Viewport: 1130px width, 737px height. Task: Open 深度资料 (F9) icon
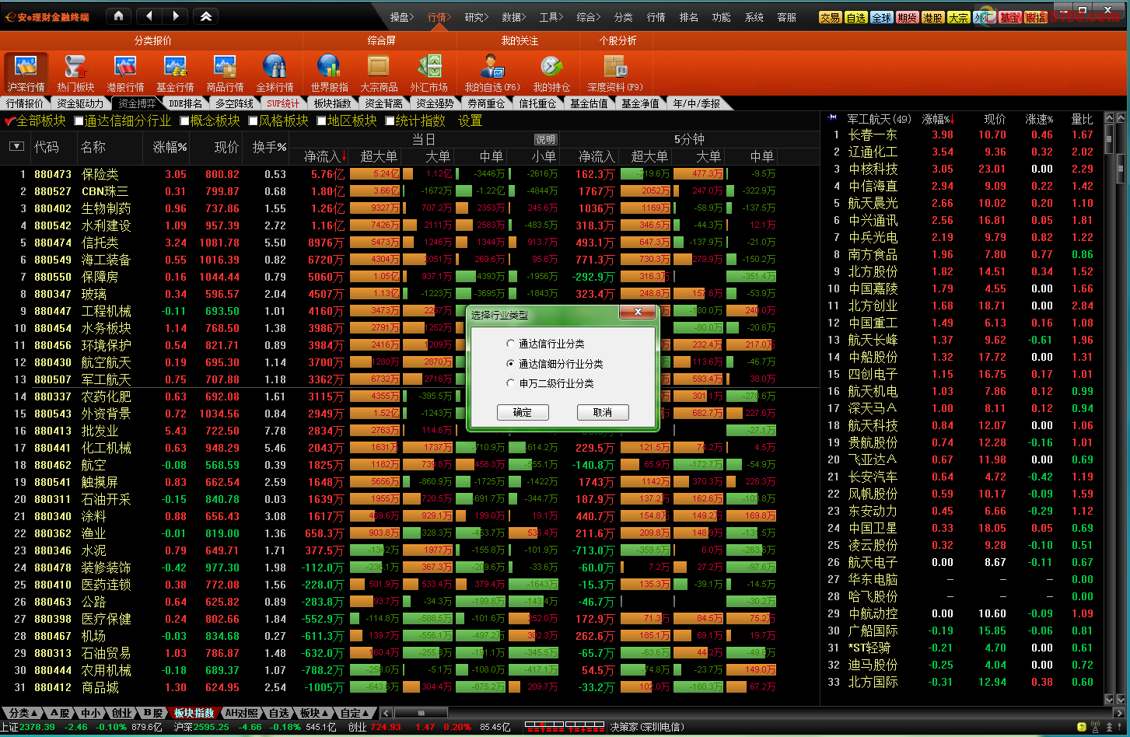point(615,73)
